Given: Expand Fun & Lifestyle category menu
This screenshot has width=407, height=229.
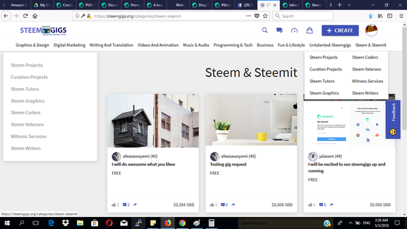Looking at the screenshot, I should click(x=291, y=45).
